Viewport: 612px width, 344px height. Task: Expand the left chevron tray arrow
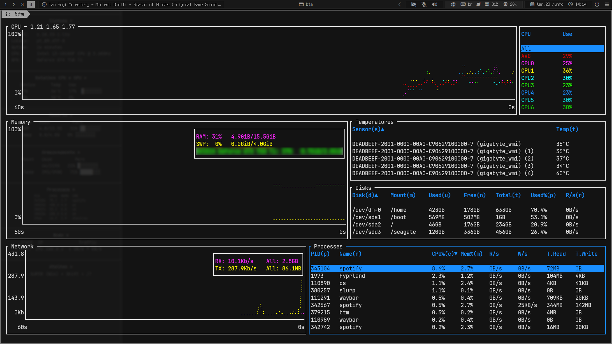point(400,4)
